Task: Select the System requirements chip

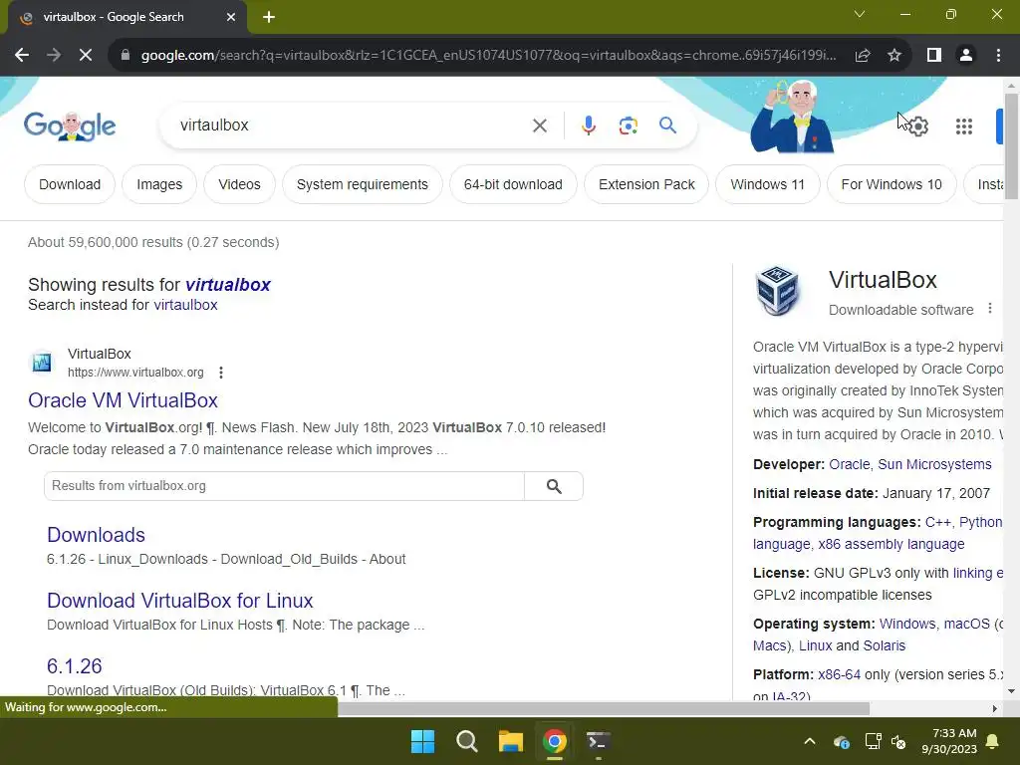Action: pos(363,184)
